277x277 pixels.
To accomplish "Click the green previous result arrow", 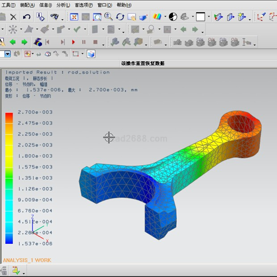I will (13, 42).
